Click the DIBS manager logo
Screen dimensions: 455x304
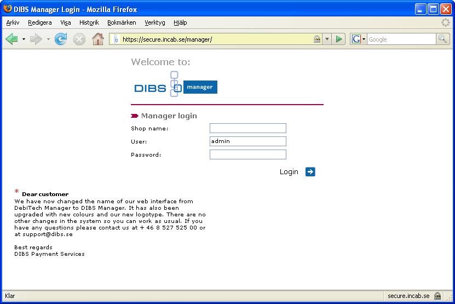point(176,84)
